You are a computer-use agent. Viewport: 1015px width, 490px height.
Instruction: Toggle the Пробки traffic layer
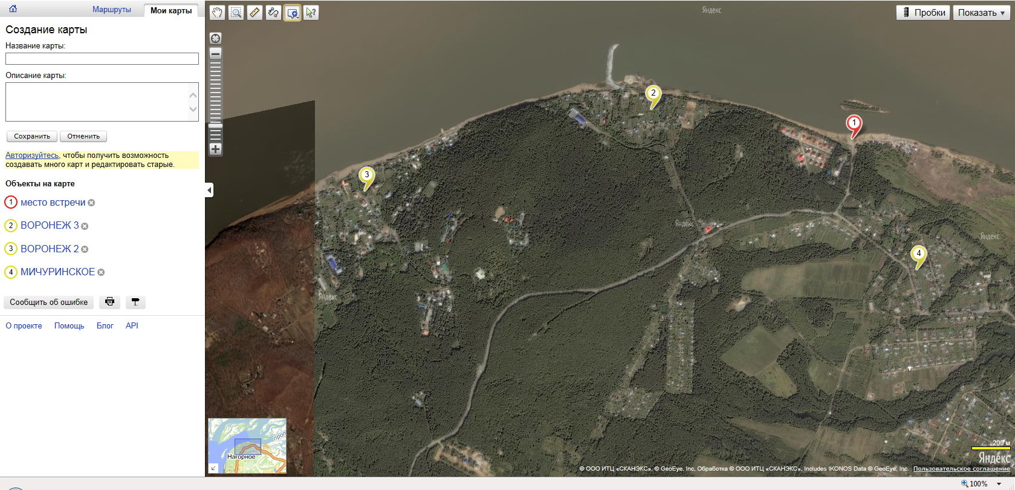coord(923,13)
